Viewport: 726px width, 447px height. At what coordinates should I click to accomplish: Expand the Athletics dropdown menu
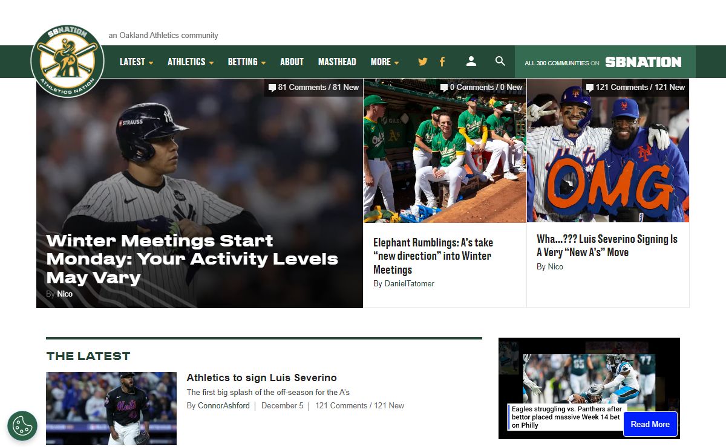pos(190,62)
